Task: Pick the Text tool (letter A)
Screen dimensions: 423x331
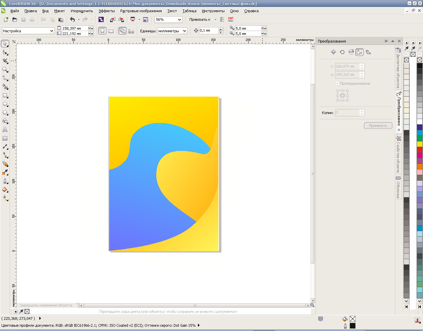Action: 5,130
